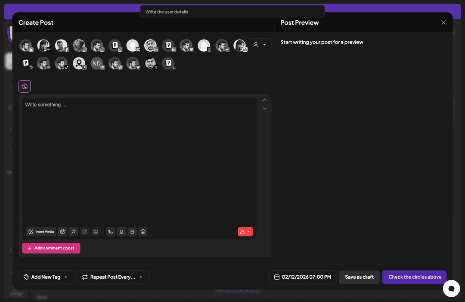Expand the Repeat Post Every dropdown
This screenshot has height=302, width=465.
(112, 277)
